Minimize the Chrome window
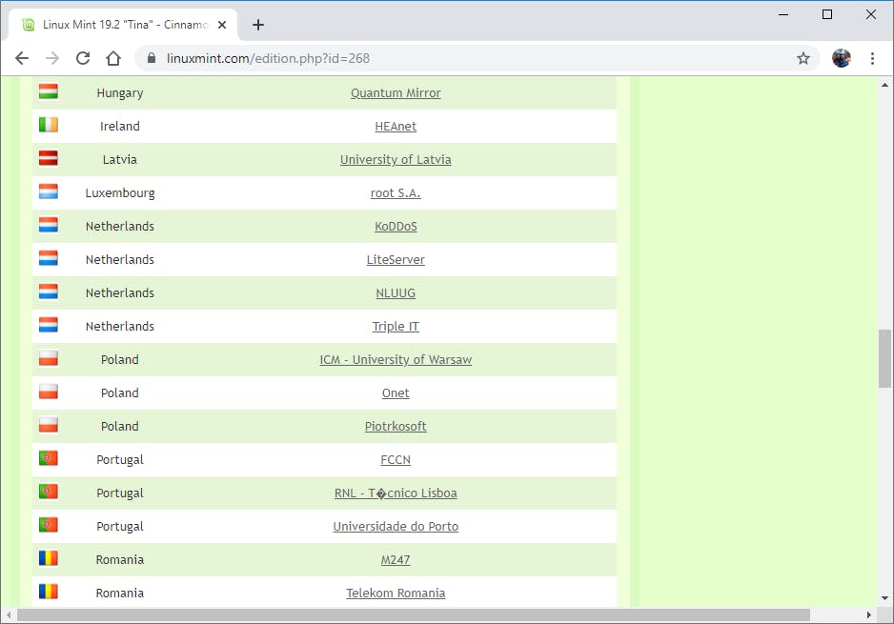 point(784,14)
